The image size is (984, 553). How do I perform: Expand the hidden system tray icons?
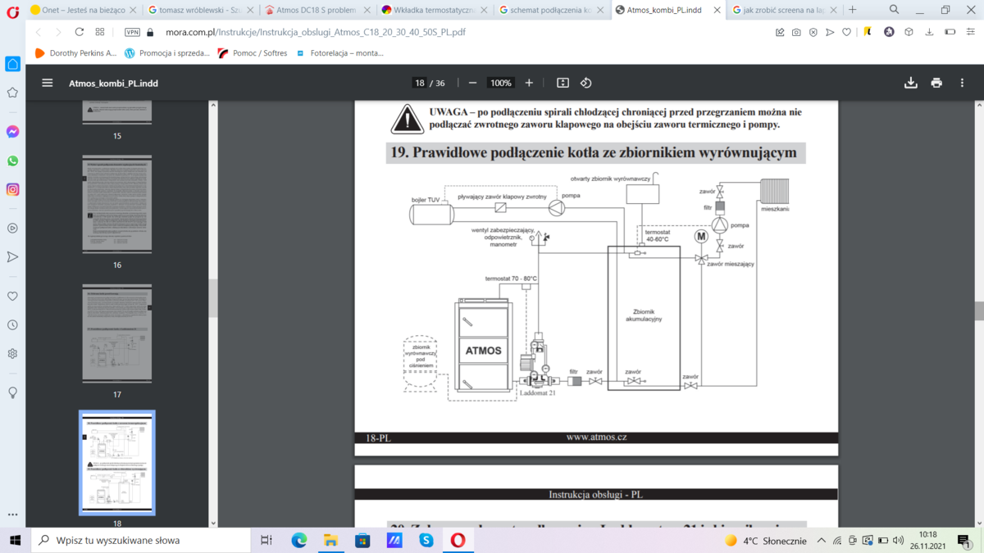(821, 541)
